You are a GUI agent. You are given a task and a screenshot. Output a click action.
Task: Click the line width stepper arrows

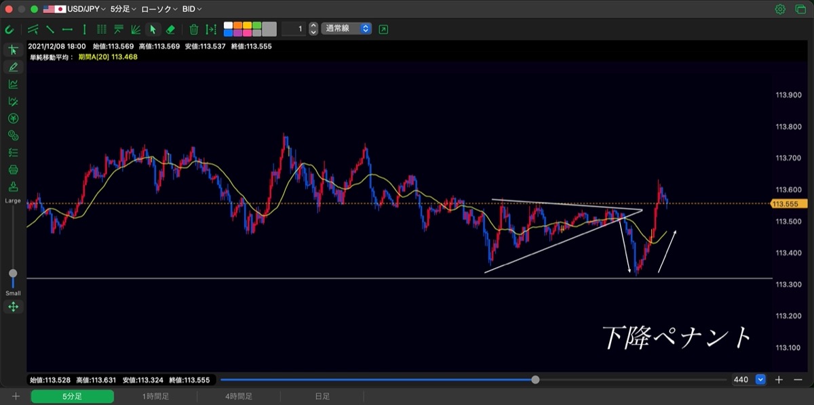tap(313, 29)
